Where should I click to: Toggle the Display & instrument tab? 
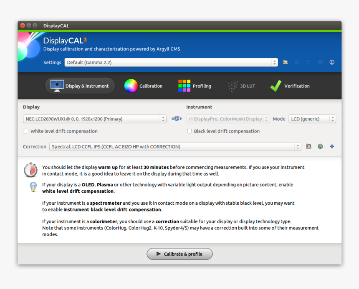coord(79,86)
